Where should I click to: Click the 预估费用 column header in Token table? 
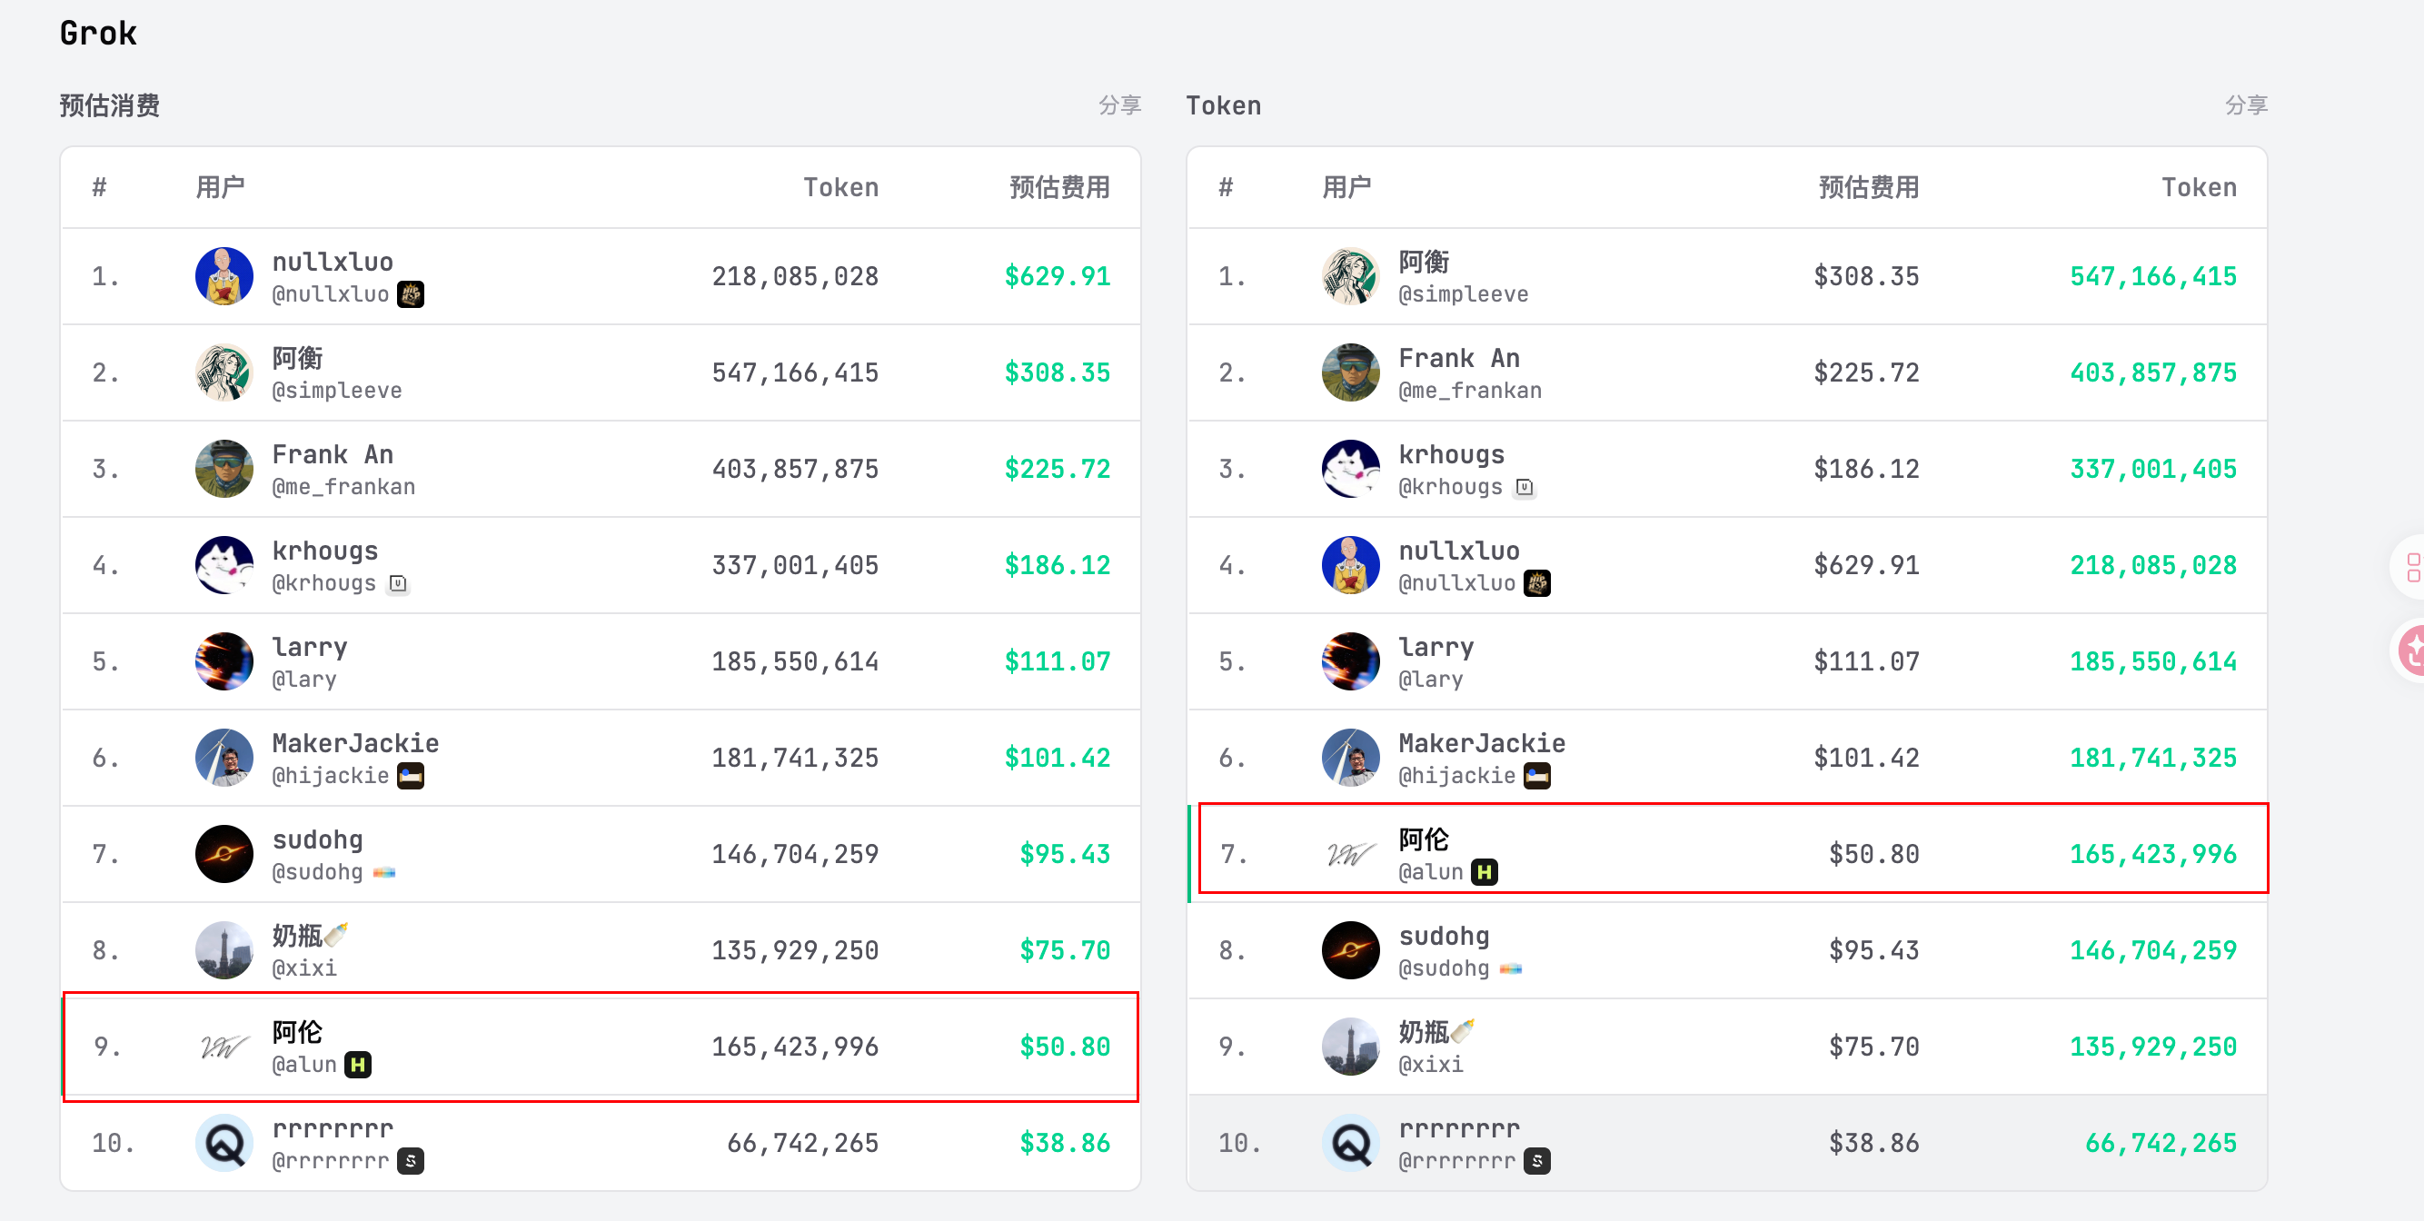pyautogui.click(x=1869, y=187)
